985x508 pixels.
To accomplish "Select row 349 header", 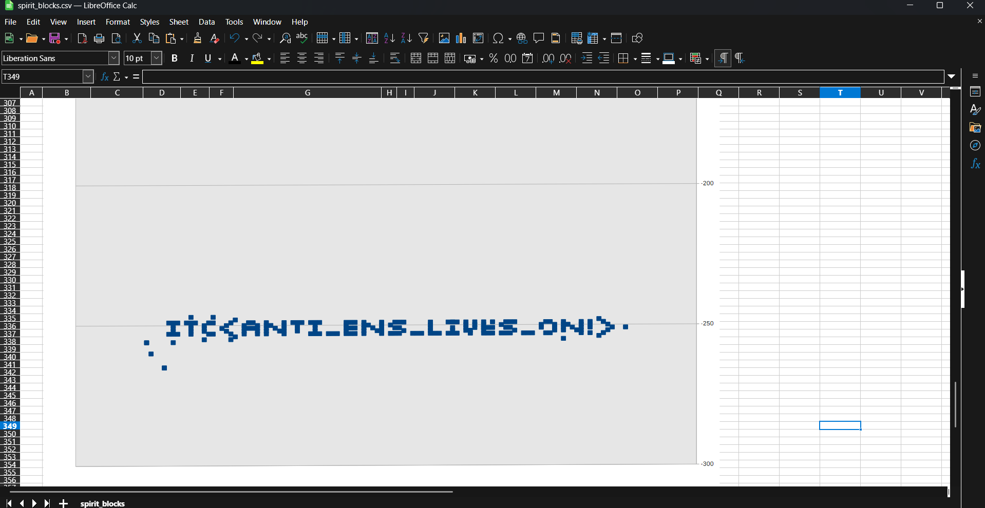I will click(10, 426).
